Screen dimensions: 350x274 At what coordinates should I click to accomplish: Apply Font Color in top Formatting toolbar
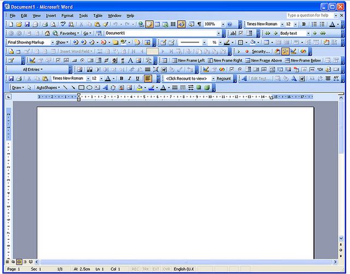pos(332,24)
